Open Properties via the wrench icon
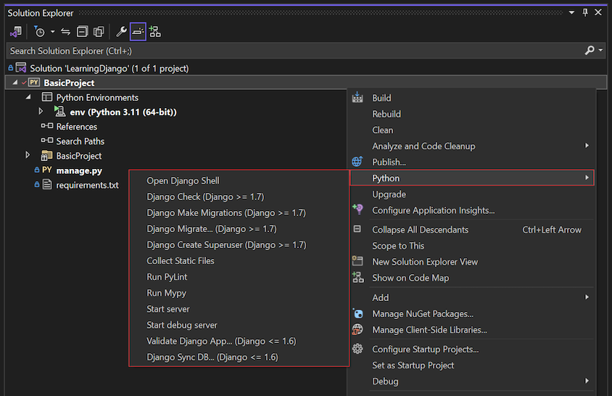This screenshot has height=396, width=612. (121, 32)
